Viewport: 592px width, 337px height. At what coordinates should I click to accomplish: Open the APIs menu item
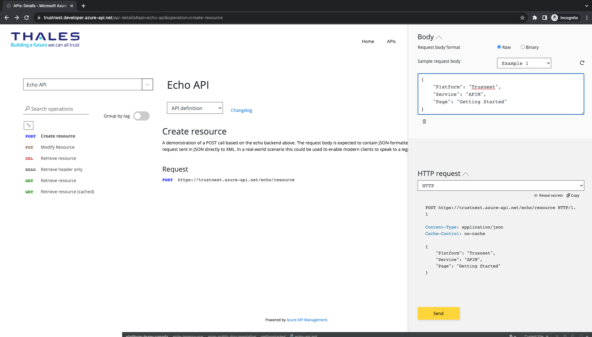[x=391, y=41]
